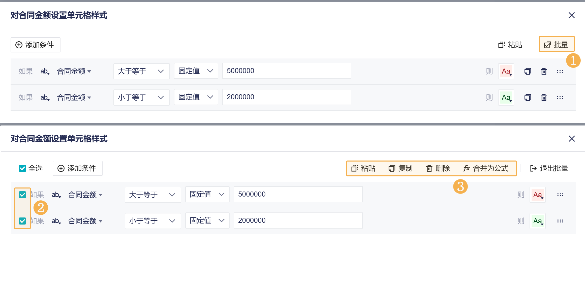This screenshot has width=585, height=284.
Task: Click 添加条件 button next to 全选
Action: click(x=77, y=168)
